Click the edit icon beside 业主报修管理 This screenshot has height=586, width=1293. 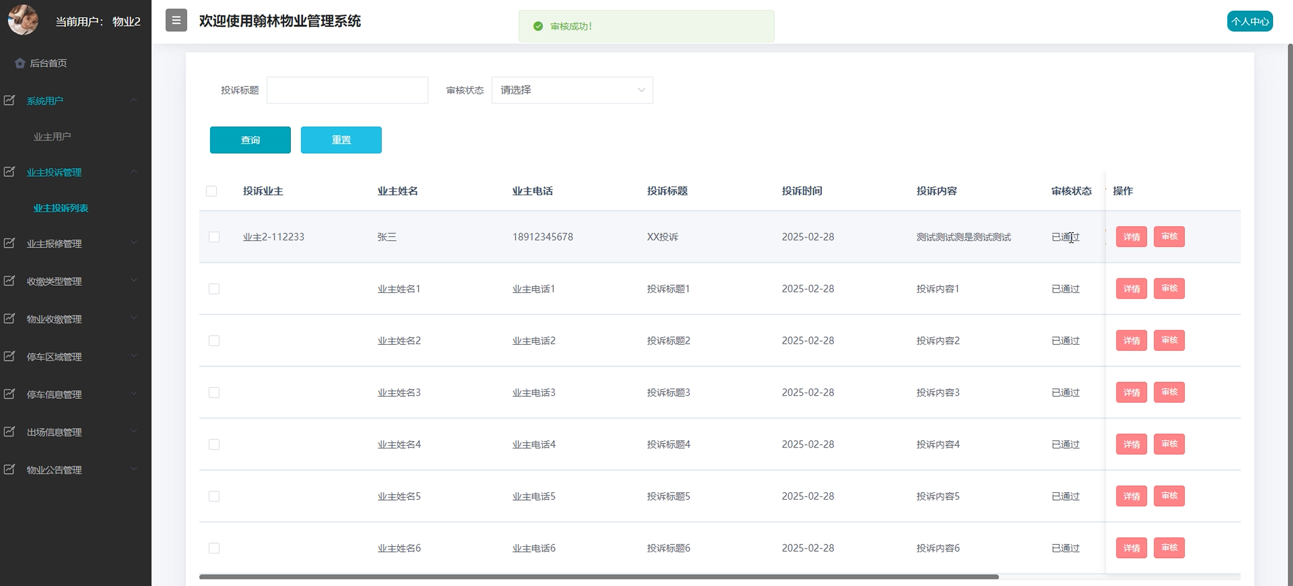tap(9, 243)
